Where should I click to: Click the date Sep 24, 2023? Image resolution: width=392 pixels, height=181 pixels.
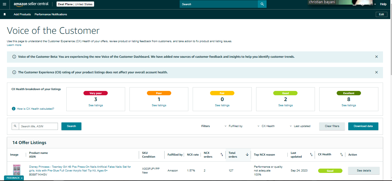point(299,171)
